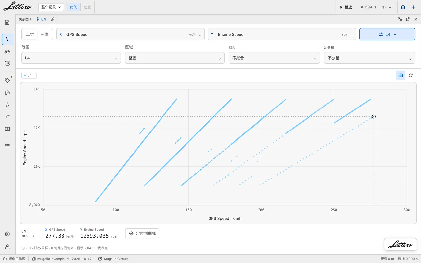Image resolution: width=421 pixels, height=263 pixels.
Task: Toggle the L4 legend chip
Action: pos(29,75)
